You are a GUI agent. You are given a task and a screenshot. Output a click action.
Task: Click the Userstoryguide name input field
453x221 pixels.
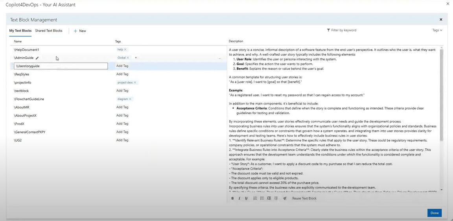tap(61, 66)
